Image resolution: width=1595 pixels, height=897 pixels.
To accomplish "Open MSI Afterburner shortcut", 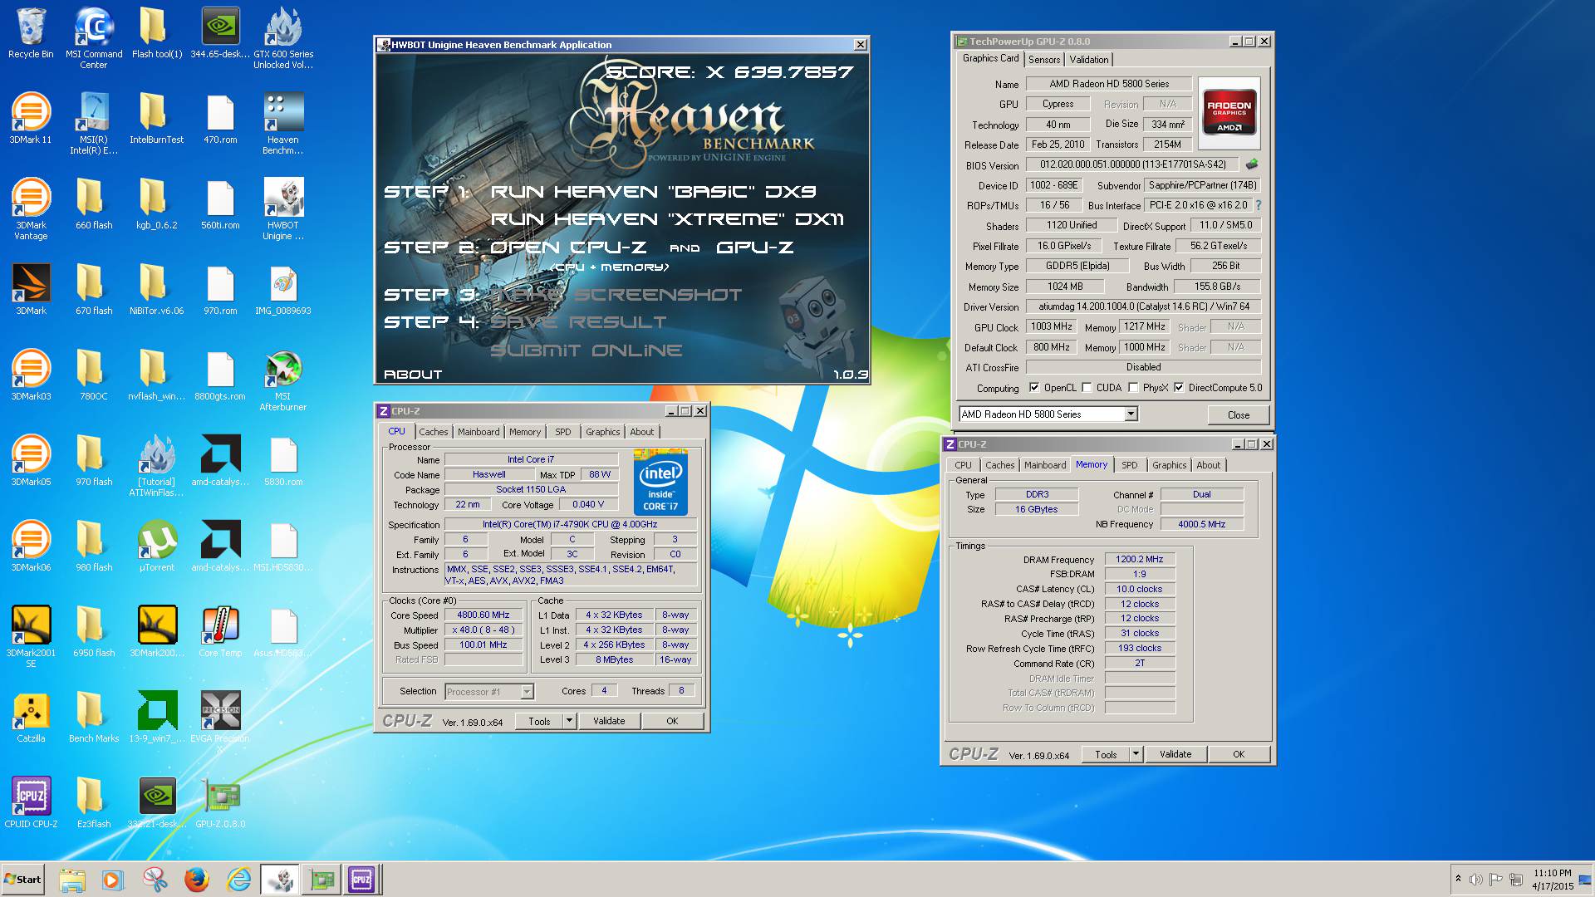I will [x=283, y=380].
